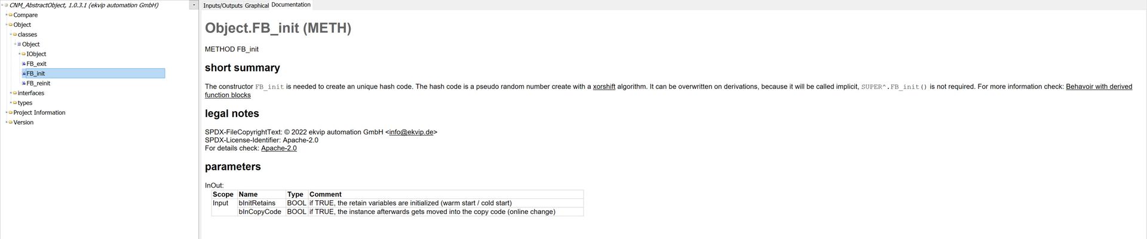Click the Compare folder icon
The height and width of the screenshot is (239, 1147).
pyautogui.click(x=11, y=15)
